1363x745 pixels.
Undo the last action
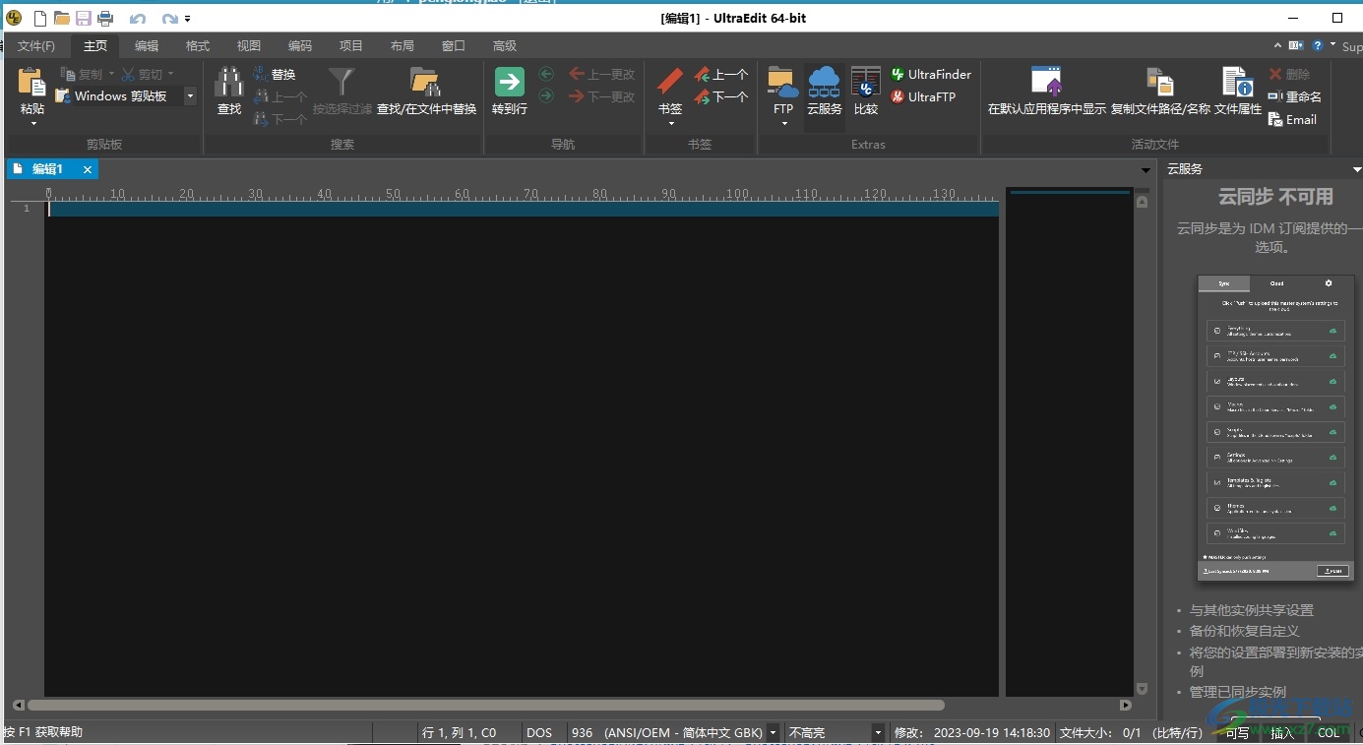pos(138,19)
